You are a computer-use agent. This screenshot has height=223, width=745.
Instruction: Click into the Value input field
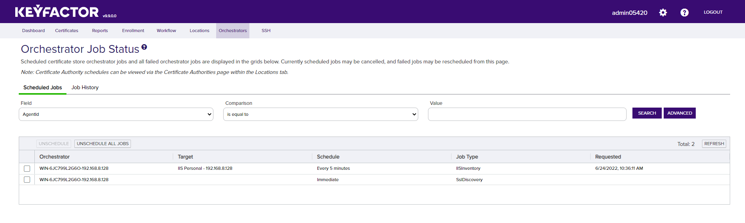coord(527,114)
